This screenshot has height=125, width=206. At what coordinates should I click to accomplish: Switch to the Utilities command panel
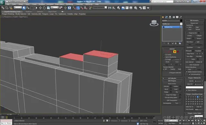click(x=181, y=17)
